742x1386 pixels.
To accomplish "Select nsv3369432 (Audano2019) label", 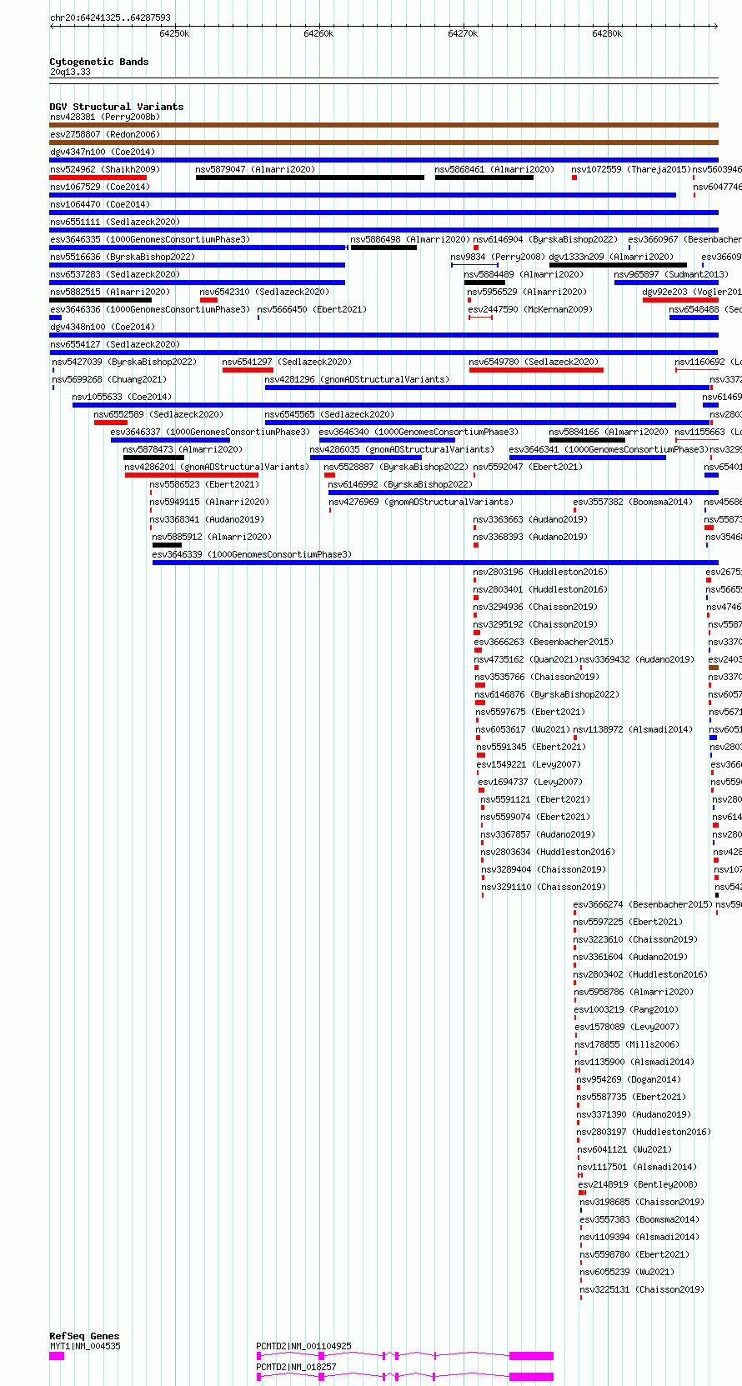I will click(x=637, y=659).
